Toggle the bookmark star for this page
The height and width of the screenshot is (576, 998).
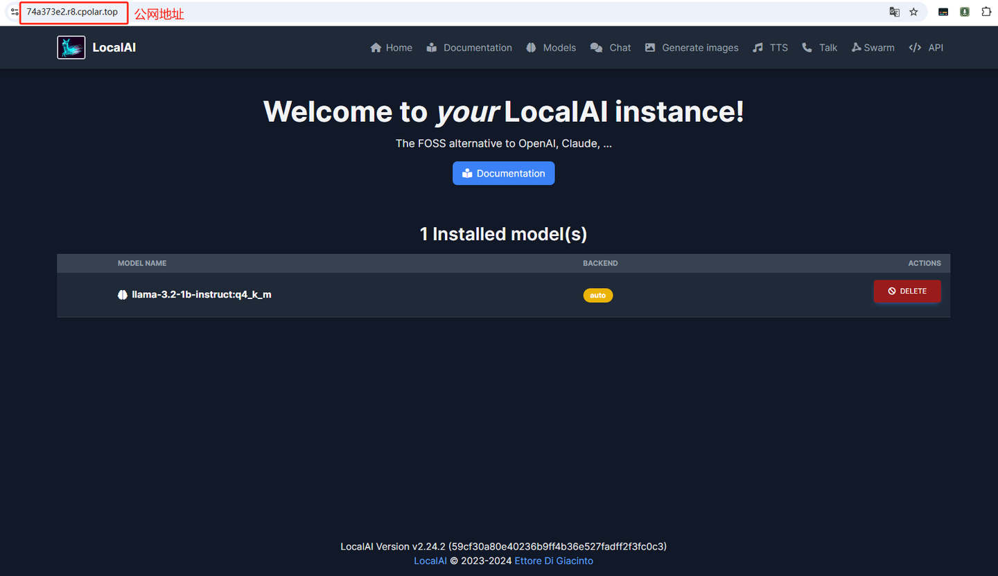tap(913, 12)
